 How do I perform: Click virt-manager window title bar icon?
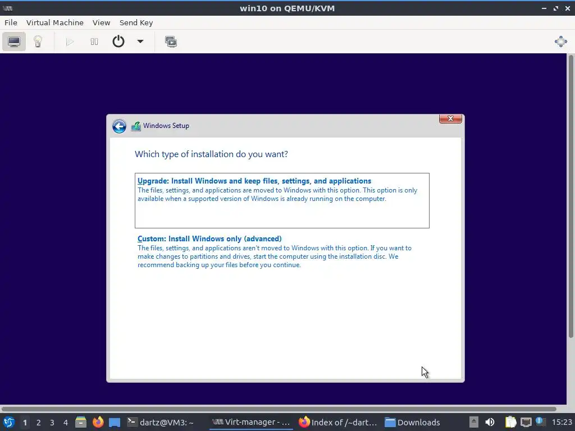[x=8, y=8]
